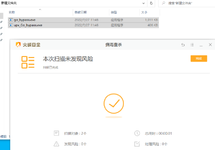215x150 pixels.
Task: Click go_bypass.exe modified date 2022/7/27 11:46
Action: click(86, 20)
